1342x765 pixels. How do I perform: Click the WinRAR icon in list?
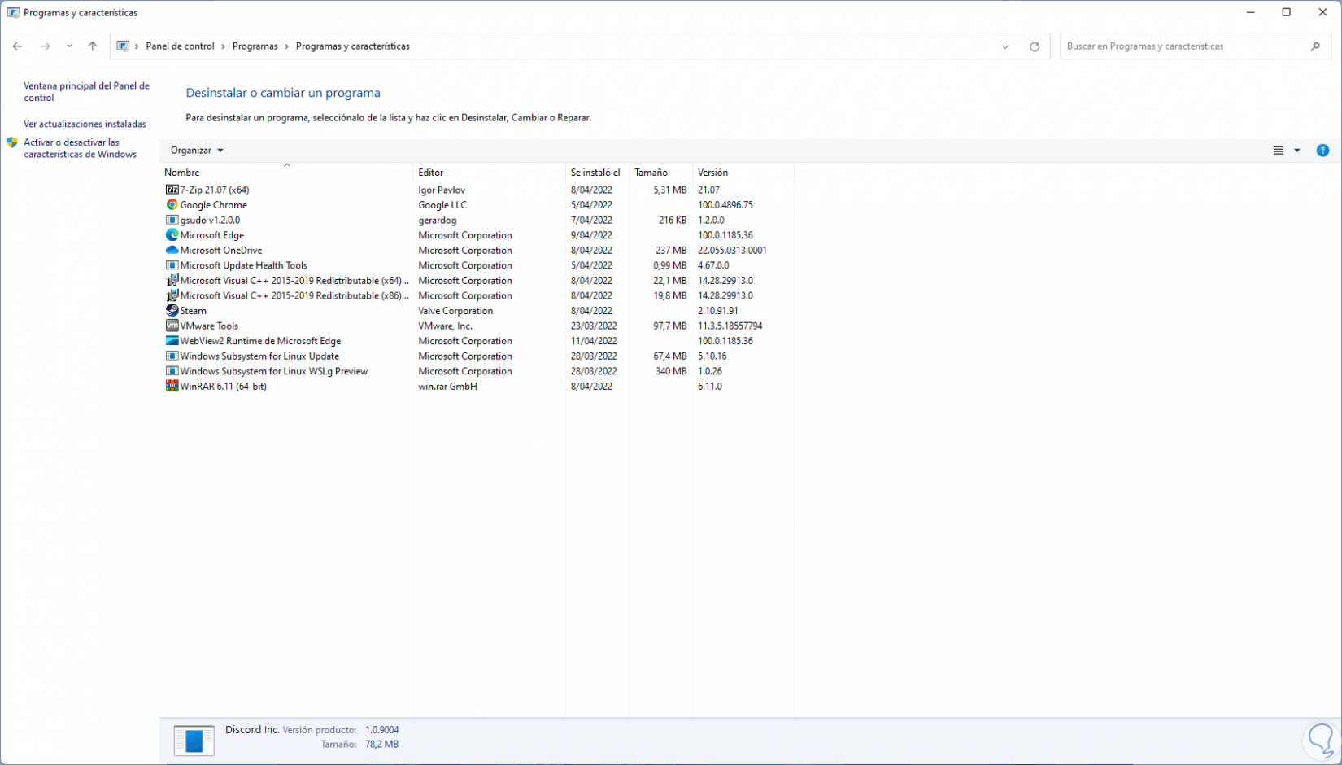[172, 387]
